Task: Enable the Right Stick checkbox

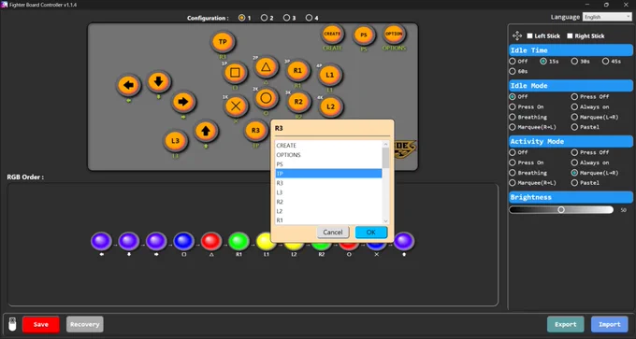Action: pyautogui.click(x=570, y=36)
